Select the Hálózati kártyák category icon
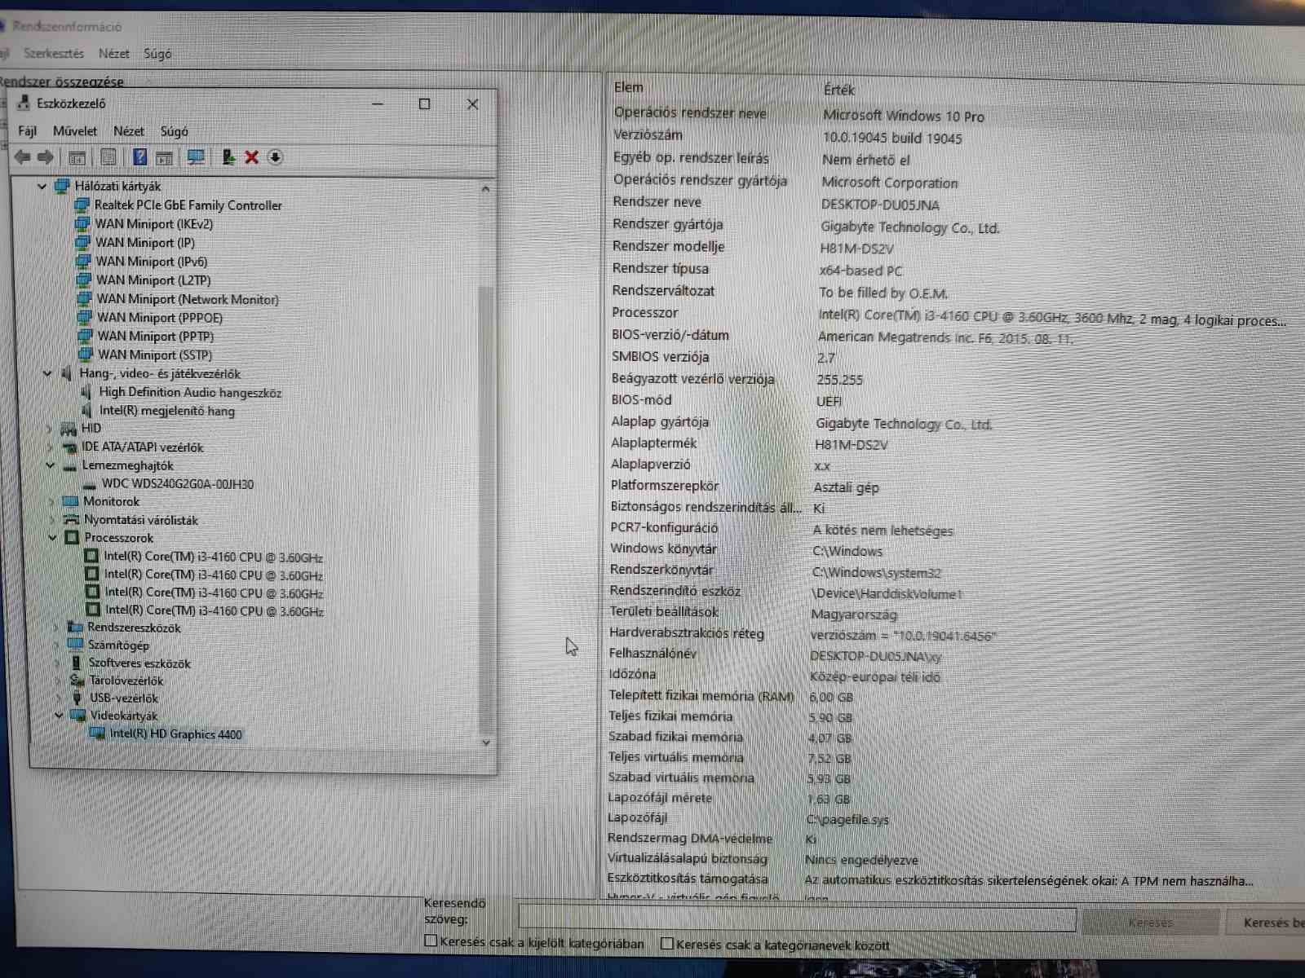Viewport: 1305px width, 978px height. [62, 187]
